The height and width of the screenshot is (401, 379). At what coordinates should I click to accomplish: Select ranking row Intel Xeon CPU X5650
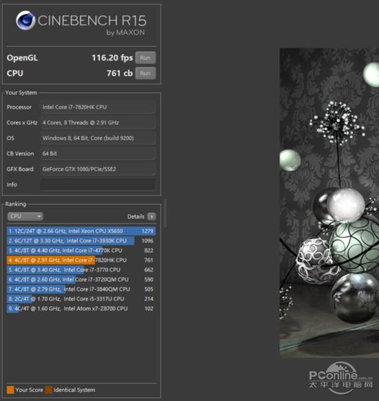pyautogui.click(x=81, y=232)
